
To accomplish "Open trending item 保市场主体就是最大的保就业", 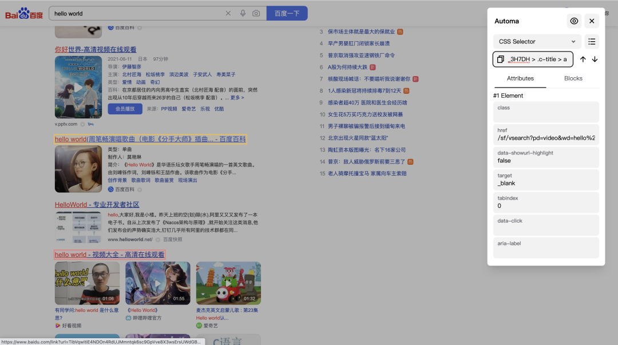I will [x=361, y=31].
